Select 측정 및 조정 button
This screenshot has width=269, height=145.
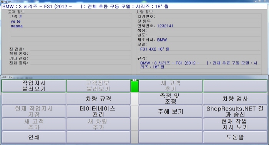[171, 99]
